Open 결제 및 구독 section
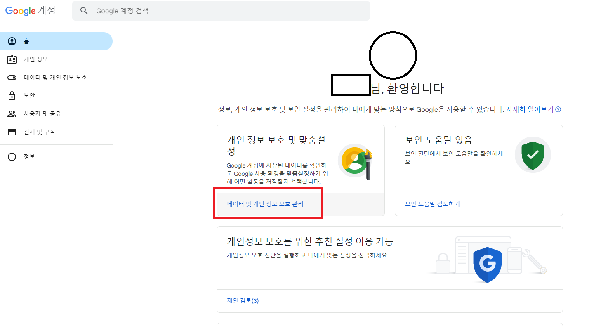 (x=56, y=132)
